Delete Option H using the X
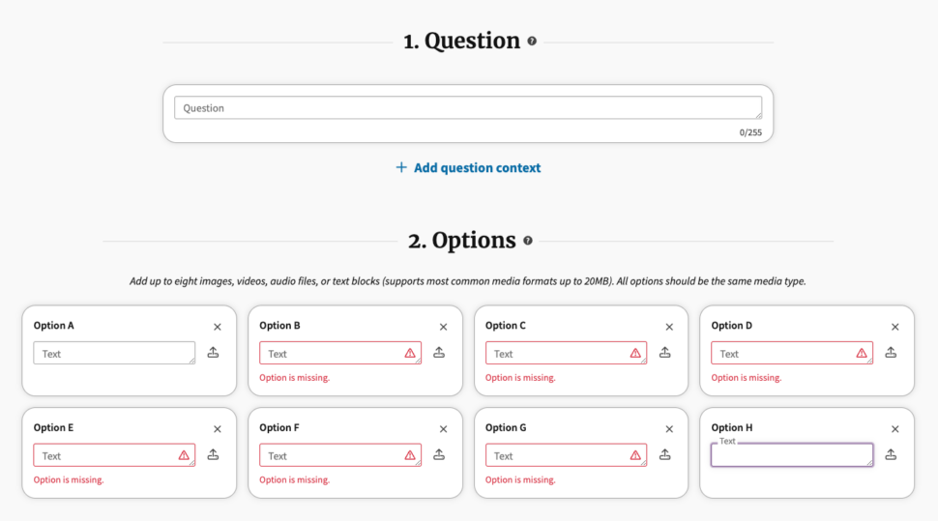This screenshot has height=521, width=938. point(895,429)
